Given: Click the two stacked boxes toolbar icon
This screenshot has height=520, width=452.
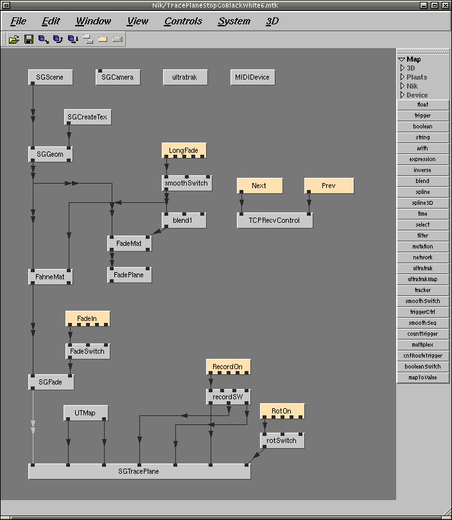Looking at the screenshot, I should (88, 39).
